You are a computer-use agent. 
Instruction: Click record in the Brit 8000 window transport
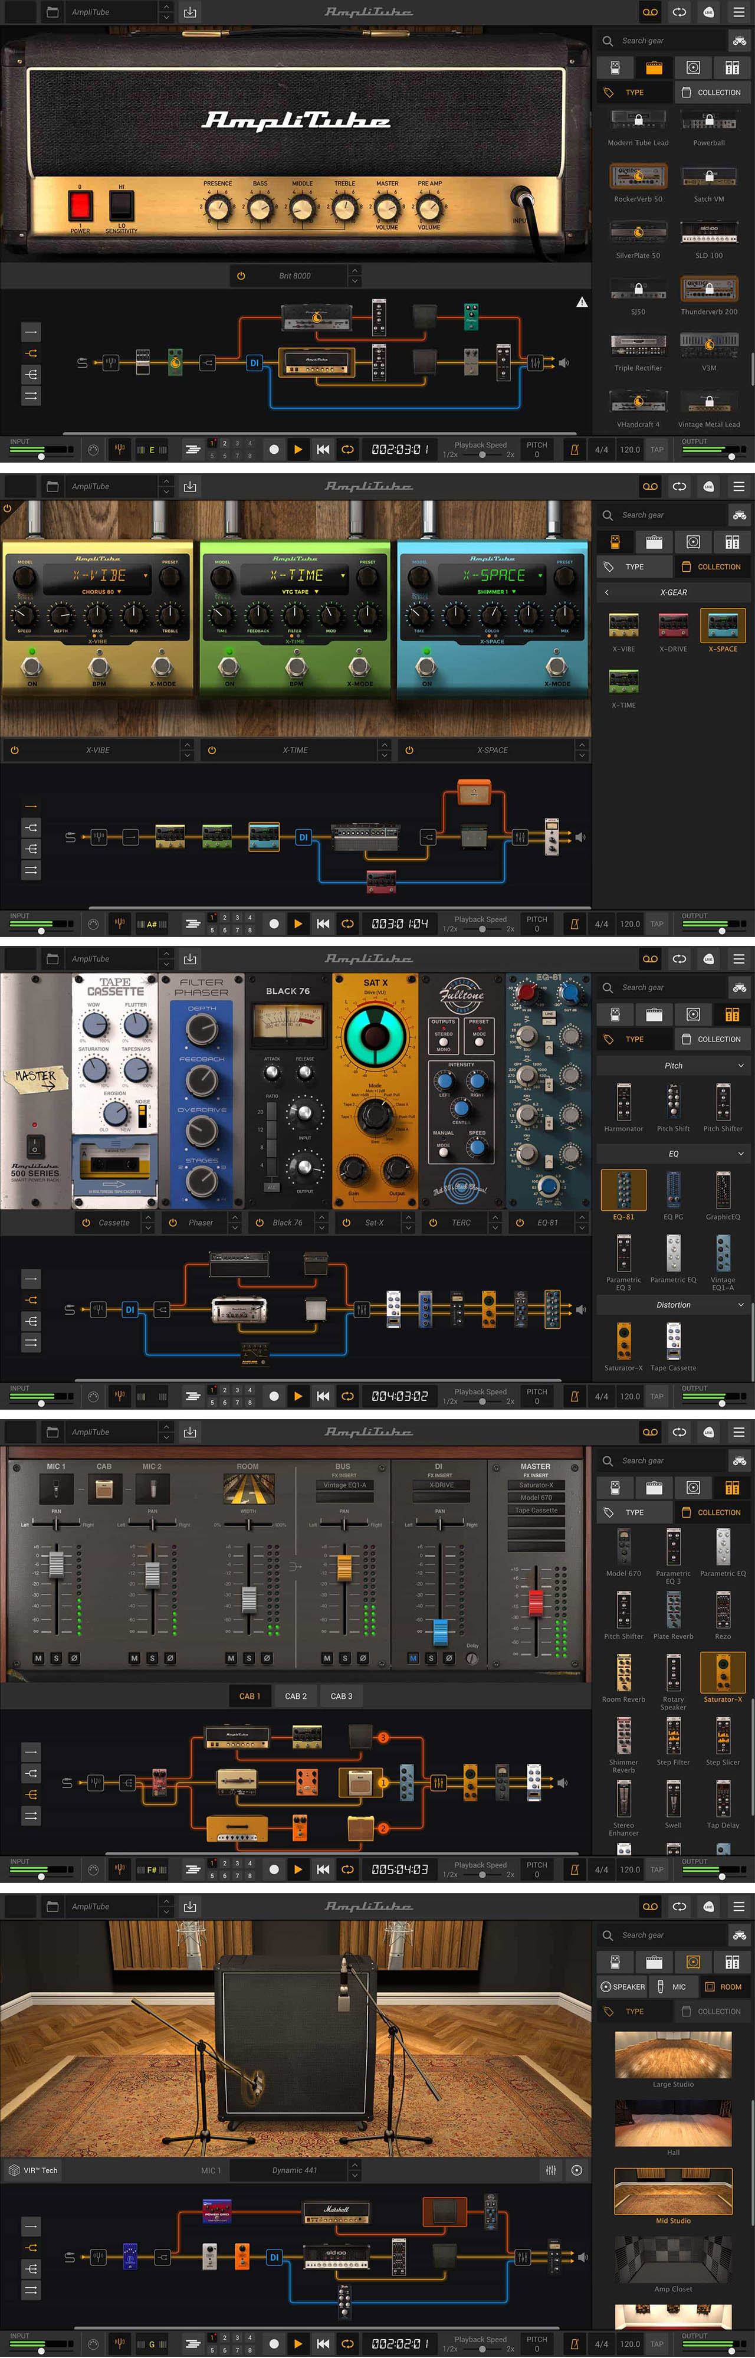pos(274,450)
